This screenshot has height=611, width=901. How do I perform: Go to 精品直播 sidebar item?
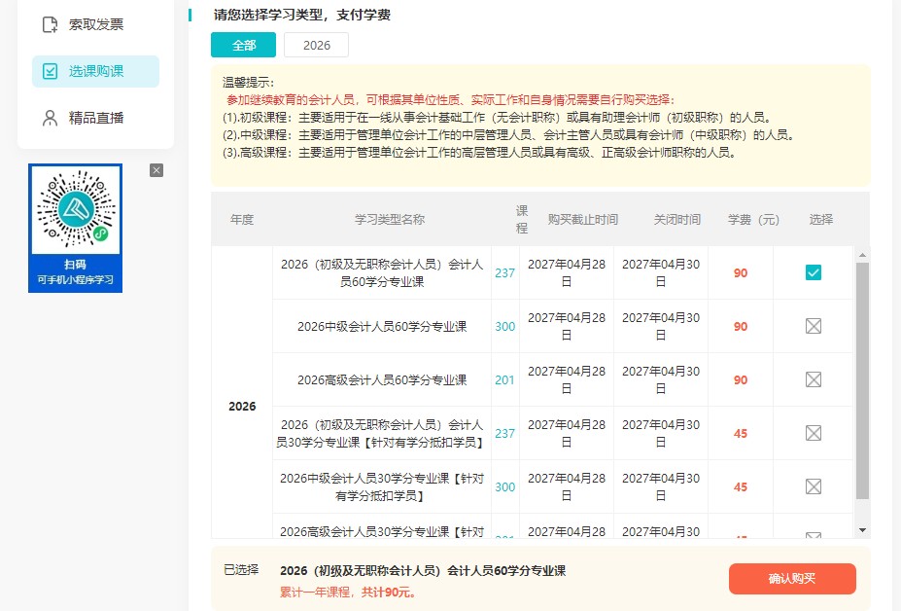(x=95, y=118)
